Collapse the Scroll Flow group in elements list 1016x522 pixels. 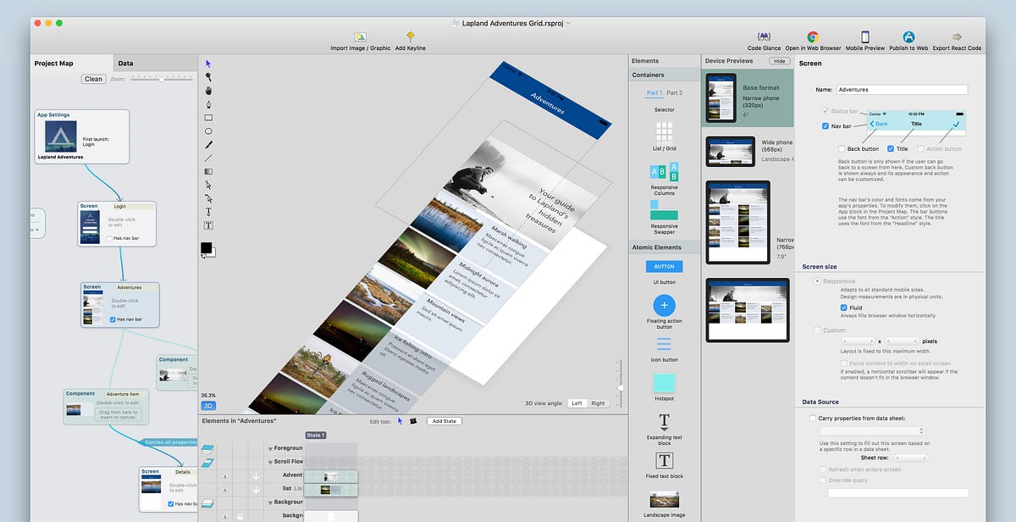click(x=270, y=462)
